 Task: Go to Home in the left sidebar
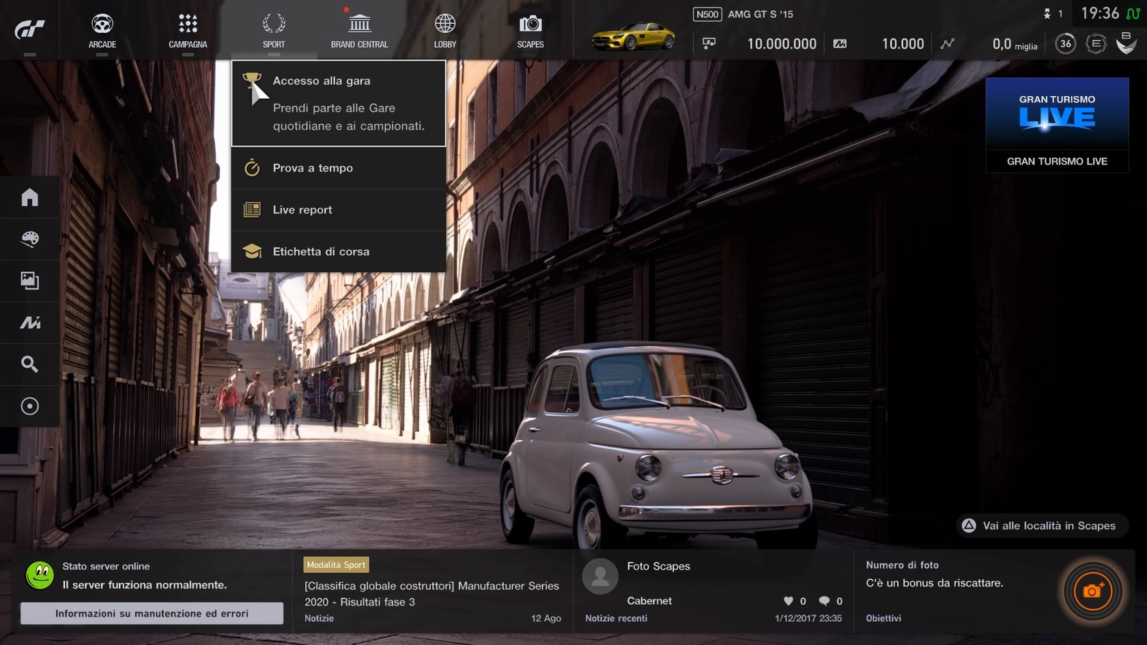[x=29, y=197]
